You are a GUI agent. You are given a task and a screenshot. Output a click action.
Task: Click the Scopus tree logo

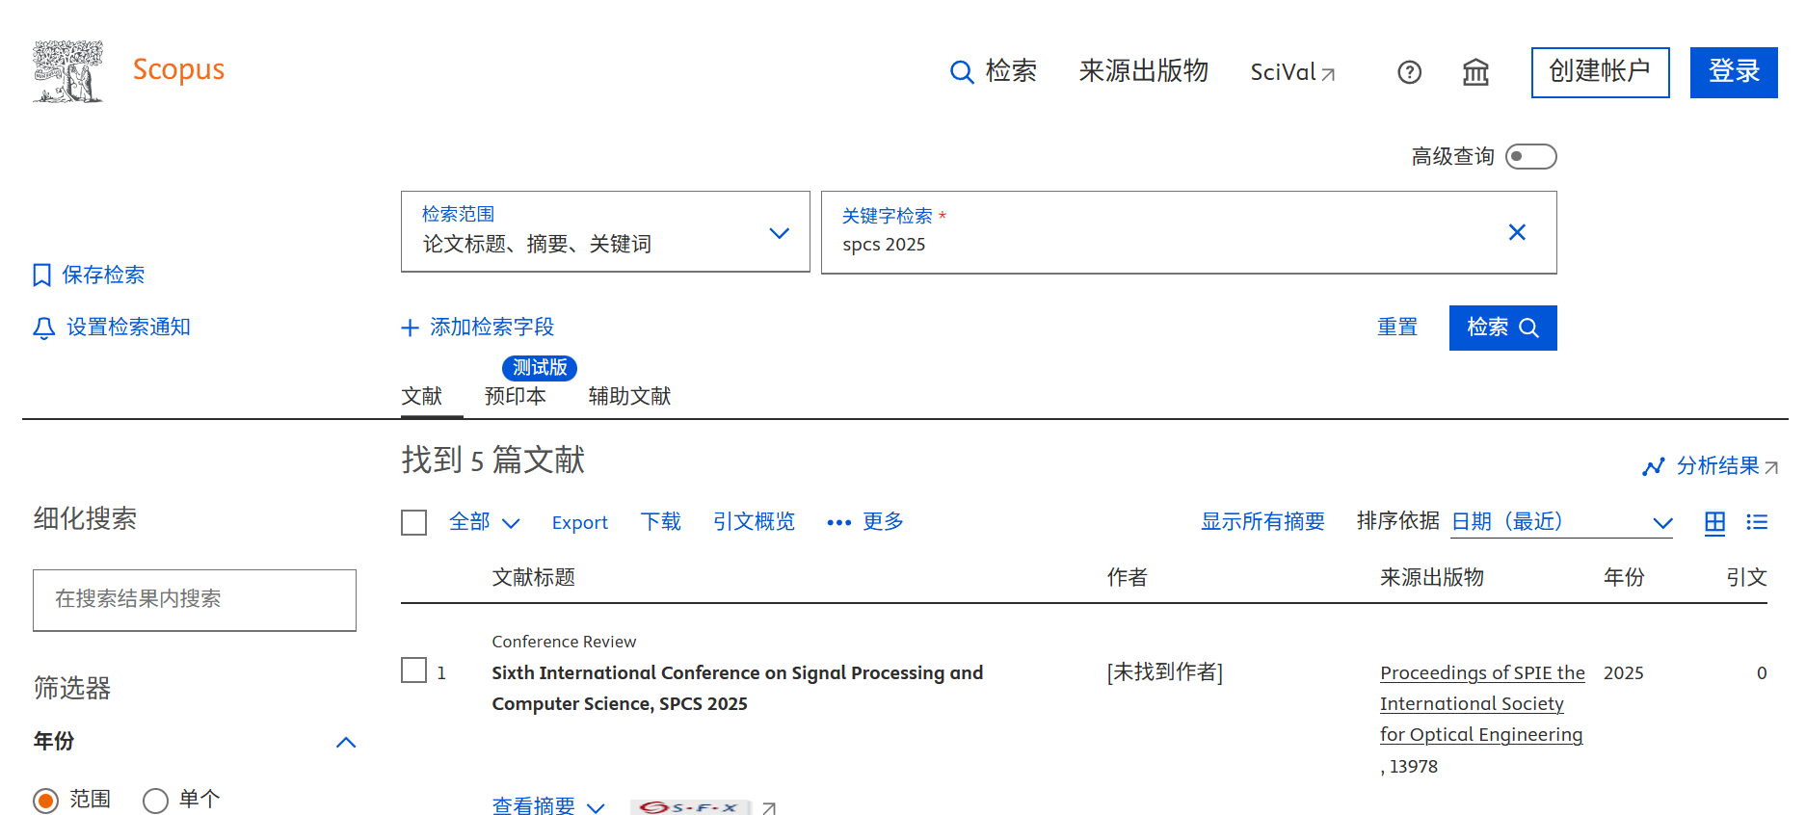point(67,71)
